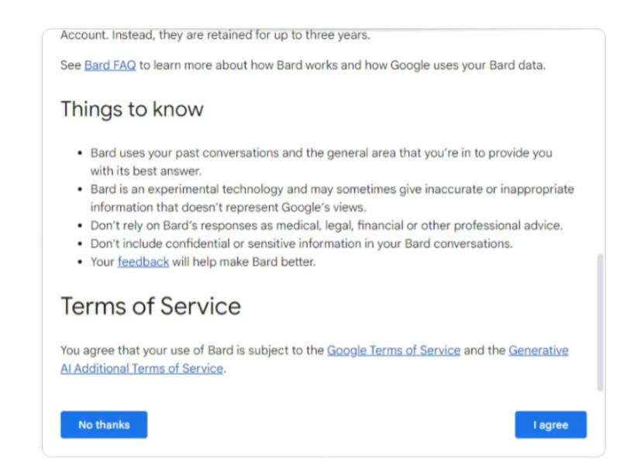Click bullet about medical, legal, financial advice
This screenshot has height=469, width=620.
326,226
